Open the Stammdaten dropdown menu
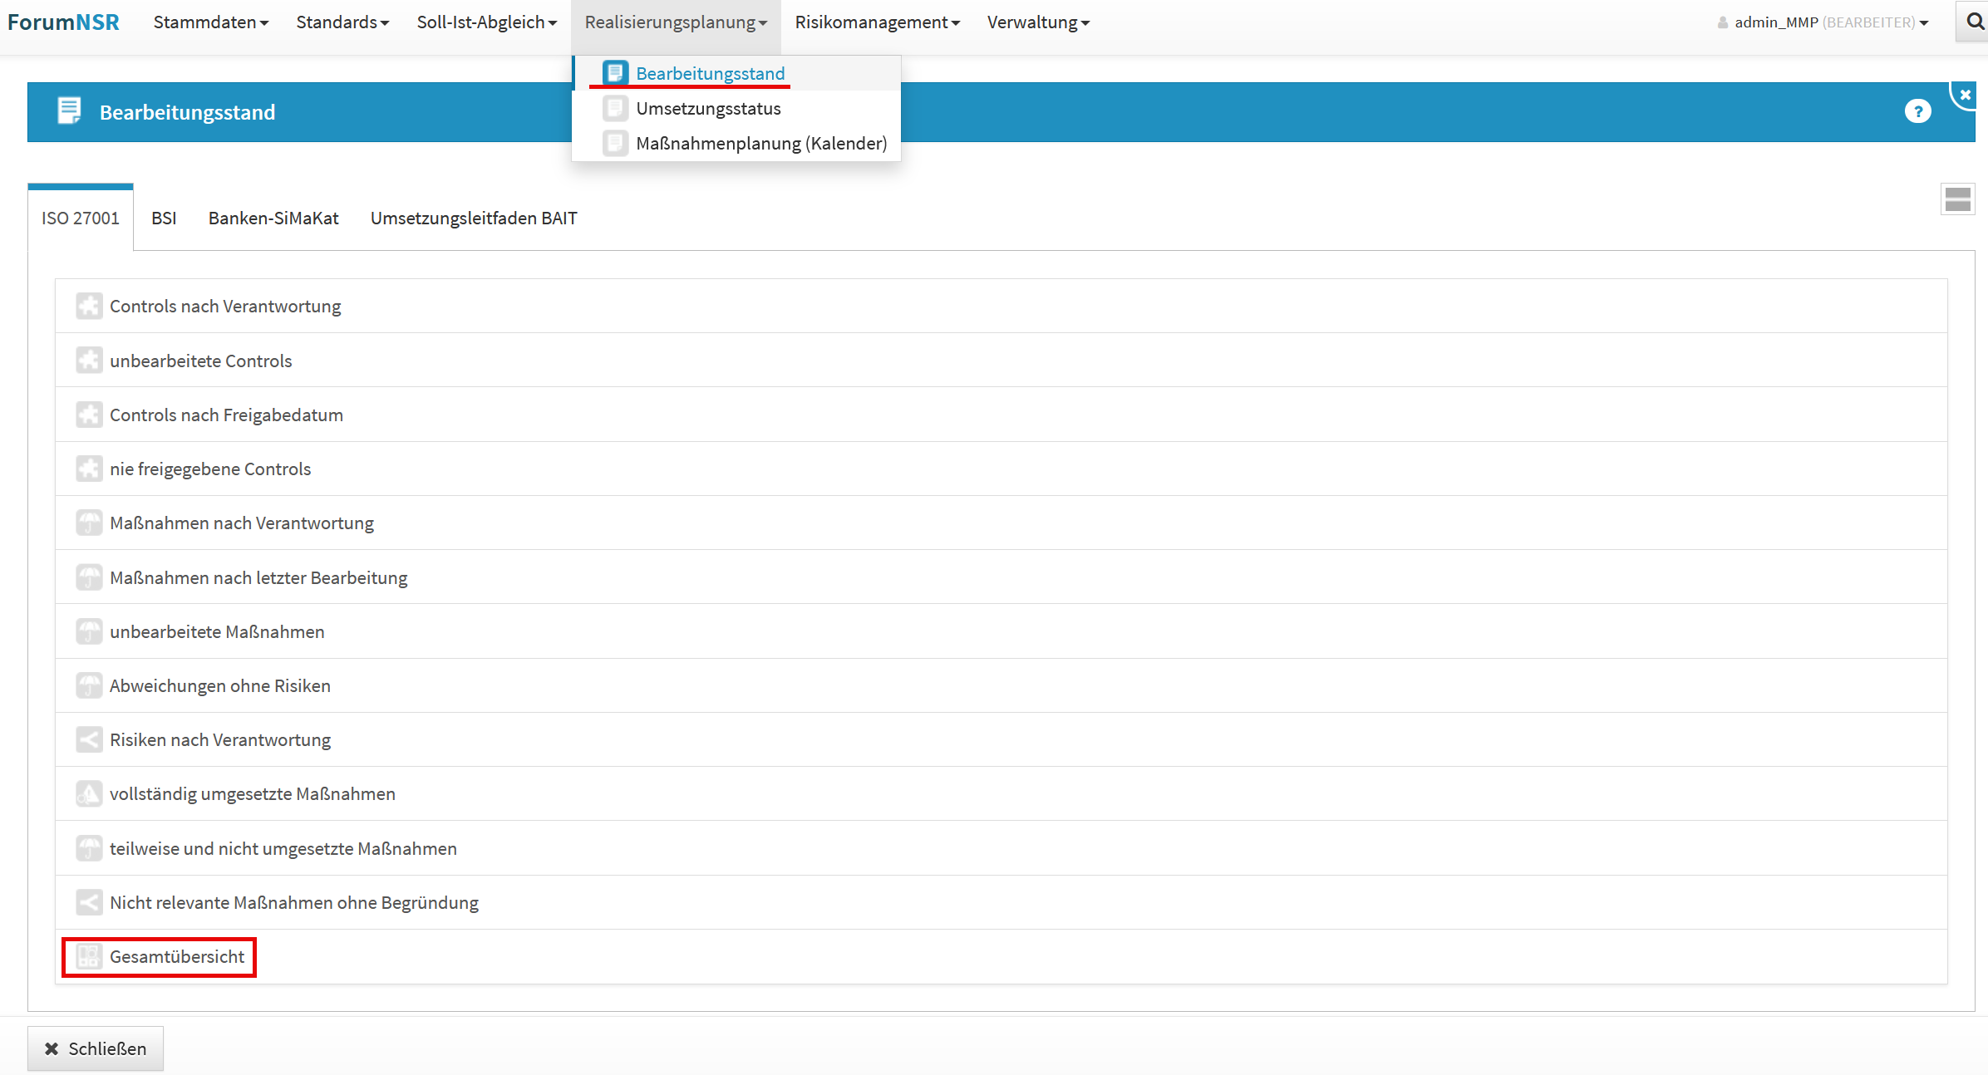 [x=210, y=22]
